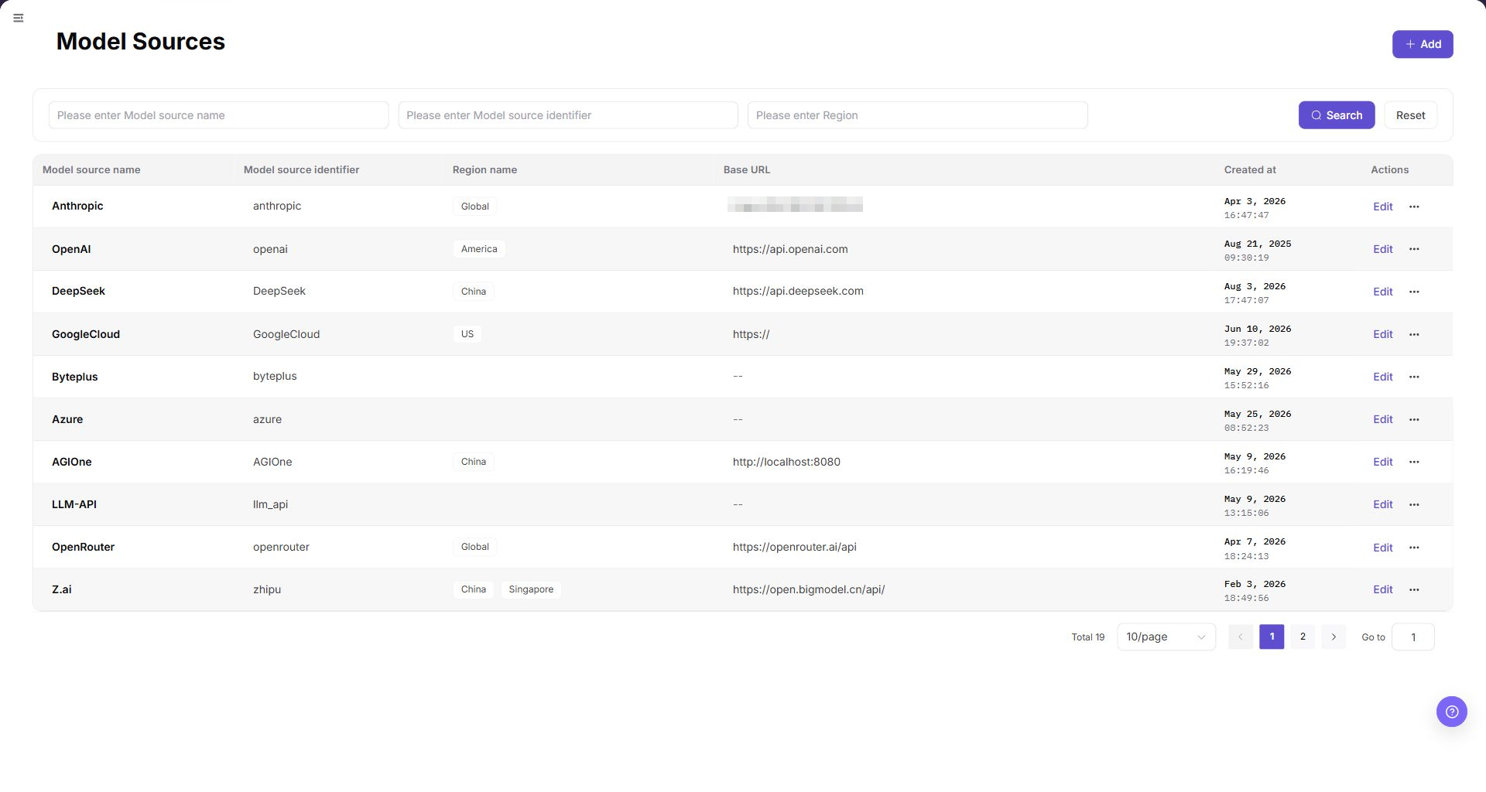Click the https://openrouter.ai/api URL
The height and width of the screenshot is (792, 1486).
[795, 547]
